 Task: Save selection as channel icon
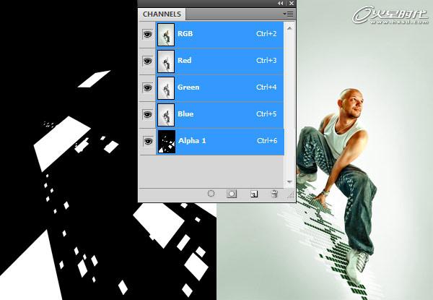click(232, 194)
